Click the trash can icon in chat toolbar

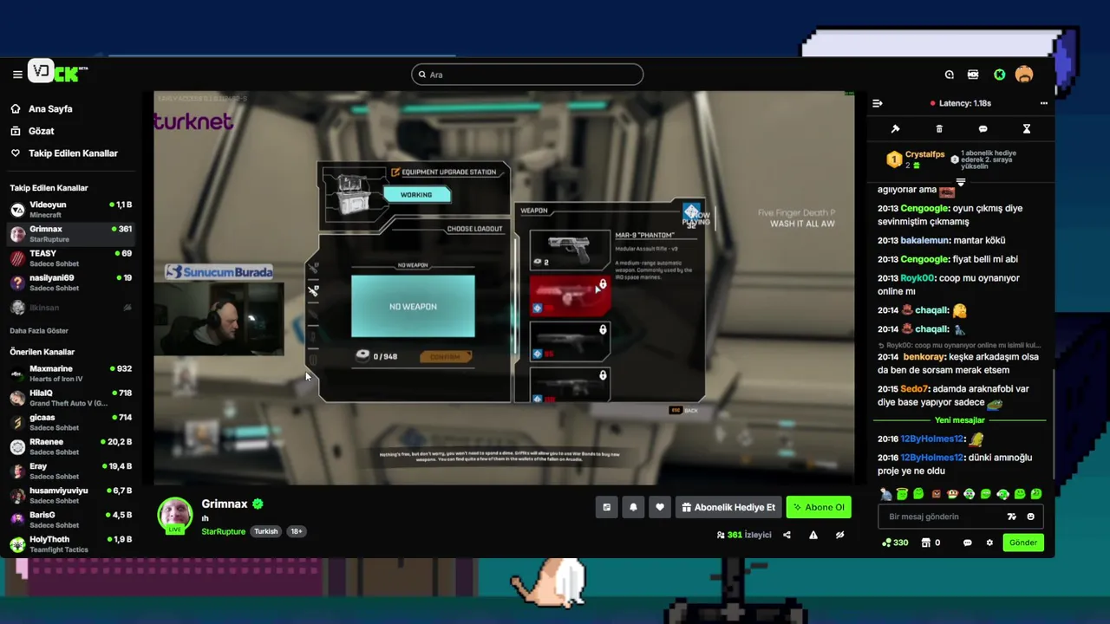pyautogui.click(x=939, y=129)
